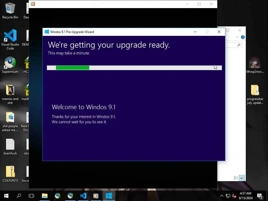268x201 pixels.
Task: Close the Windos 9.1 Pre-Upgrade Wizard
Action: 219,32
